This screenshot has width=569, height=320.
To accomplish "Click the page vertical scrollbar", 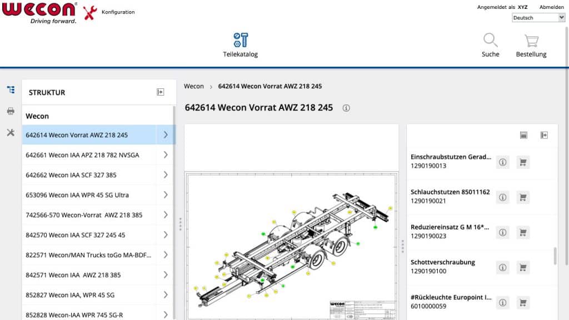I will (x=567, y=145).
